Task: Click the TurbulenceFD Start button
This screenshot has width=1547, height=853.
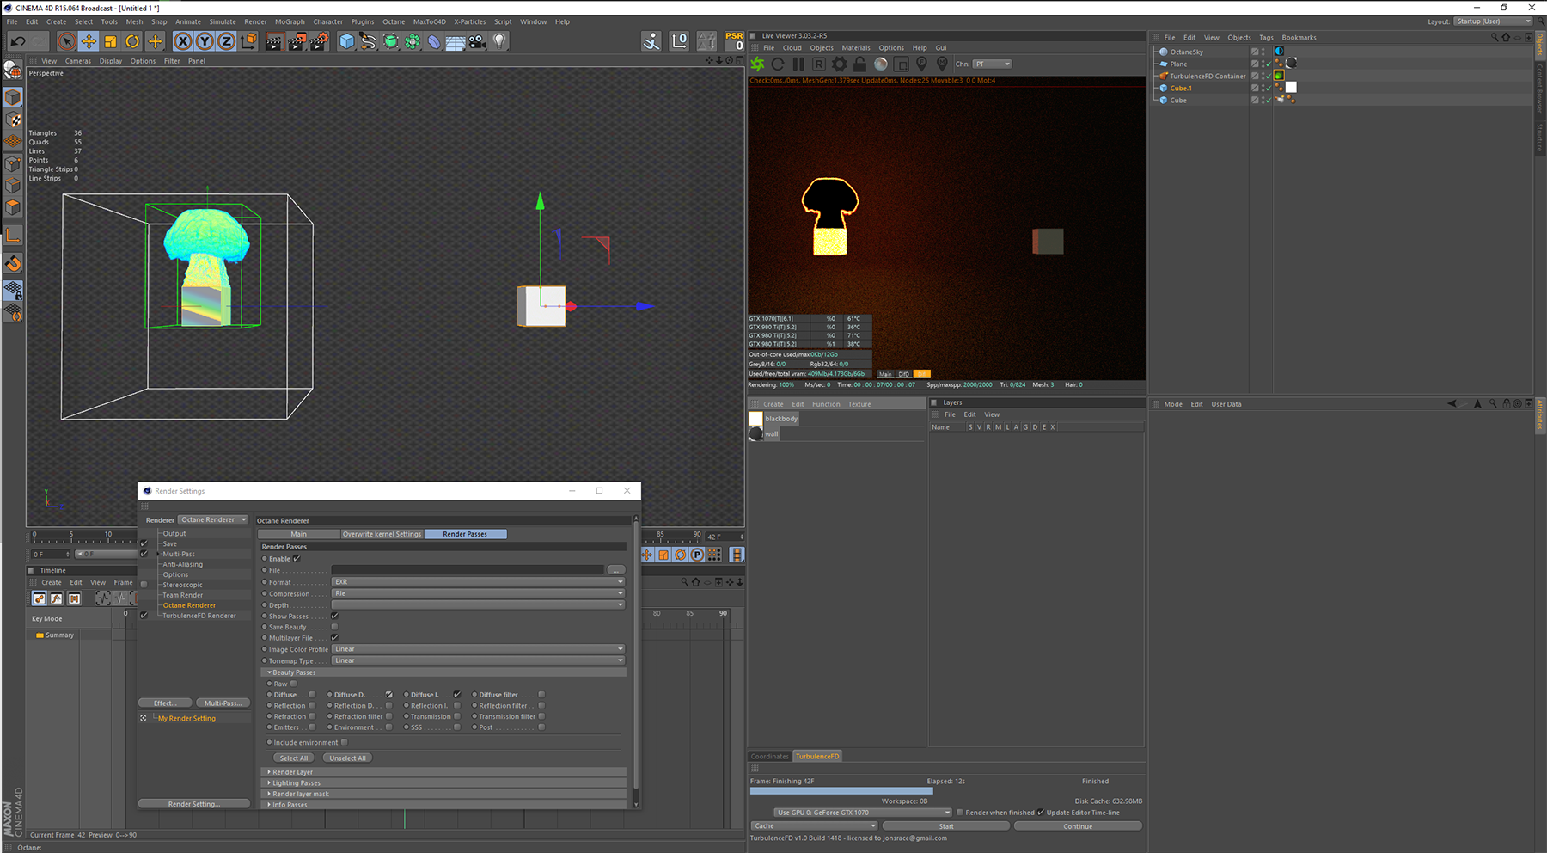Action: [946, 826]
